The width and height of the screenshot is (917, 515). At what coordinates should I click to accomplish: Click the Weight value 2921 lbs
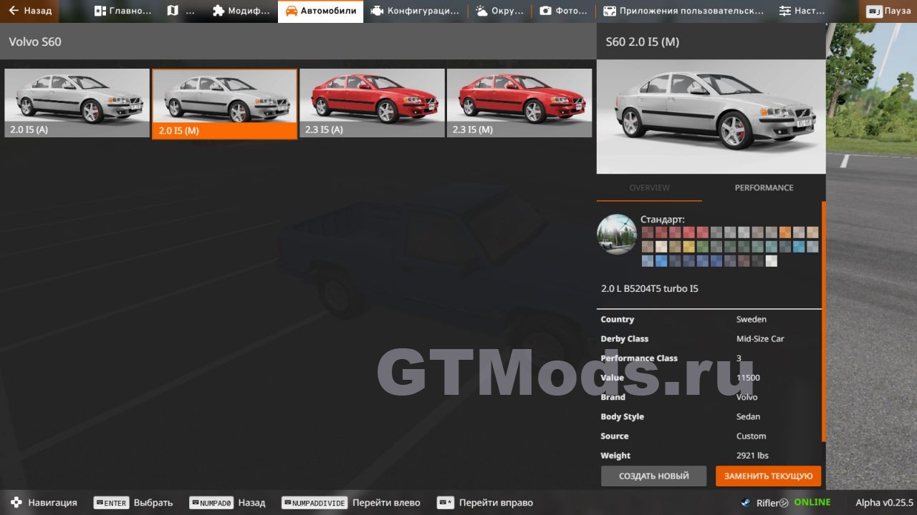tap(752, 456)
